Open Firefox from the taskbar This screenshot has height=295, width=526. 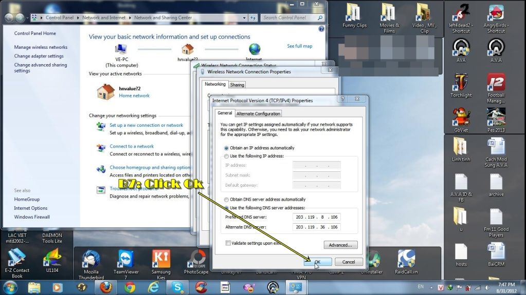(106, 287)
